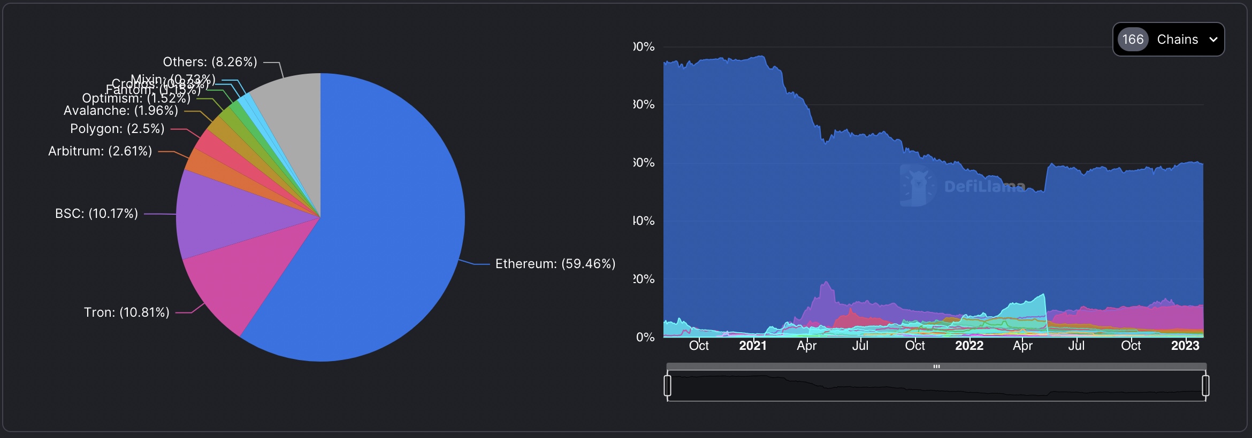
Task: Click the Tron (10.81%) label
Action: pos(126,312)
